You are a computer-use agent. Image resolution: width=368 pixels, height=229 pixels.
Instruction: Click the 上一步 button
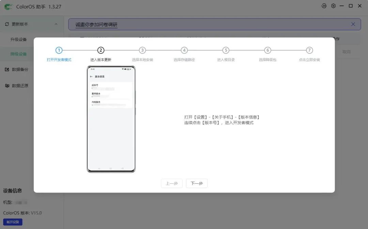click(172, 183)
